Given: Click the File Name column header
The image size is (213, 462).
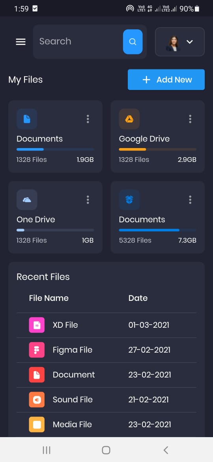Looking at the screenshot, I should point(49,298).
